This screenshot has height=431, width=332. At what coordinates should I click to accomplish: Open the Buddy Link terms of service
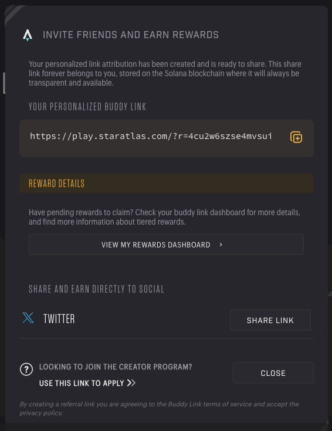tap(209, 404)
